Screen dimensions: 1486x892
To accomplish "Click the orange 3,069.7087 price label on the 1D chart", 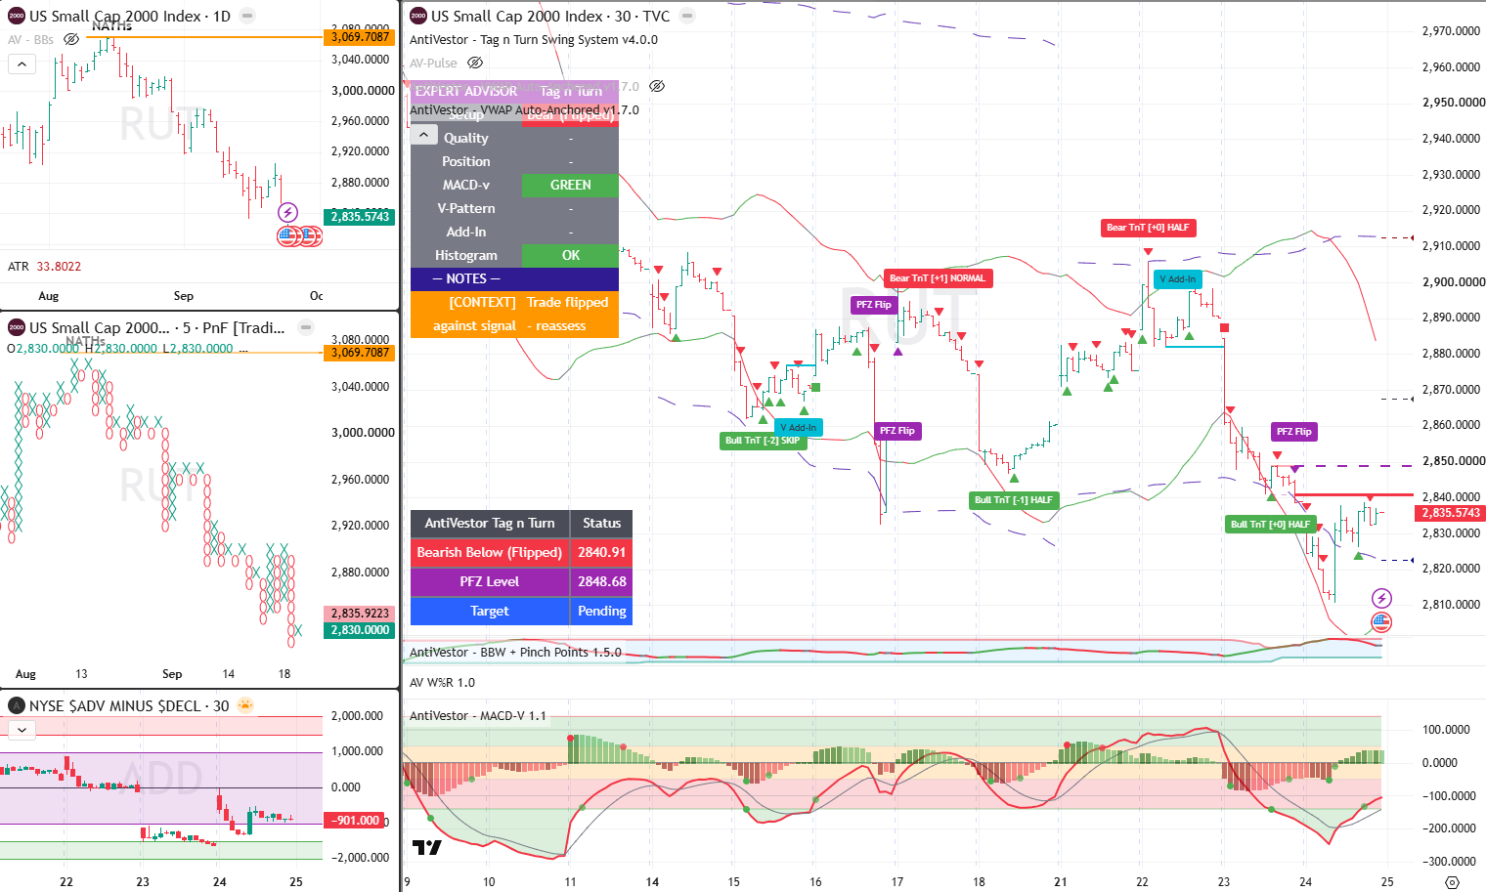I will (x=360, y=36).
